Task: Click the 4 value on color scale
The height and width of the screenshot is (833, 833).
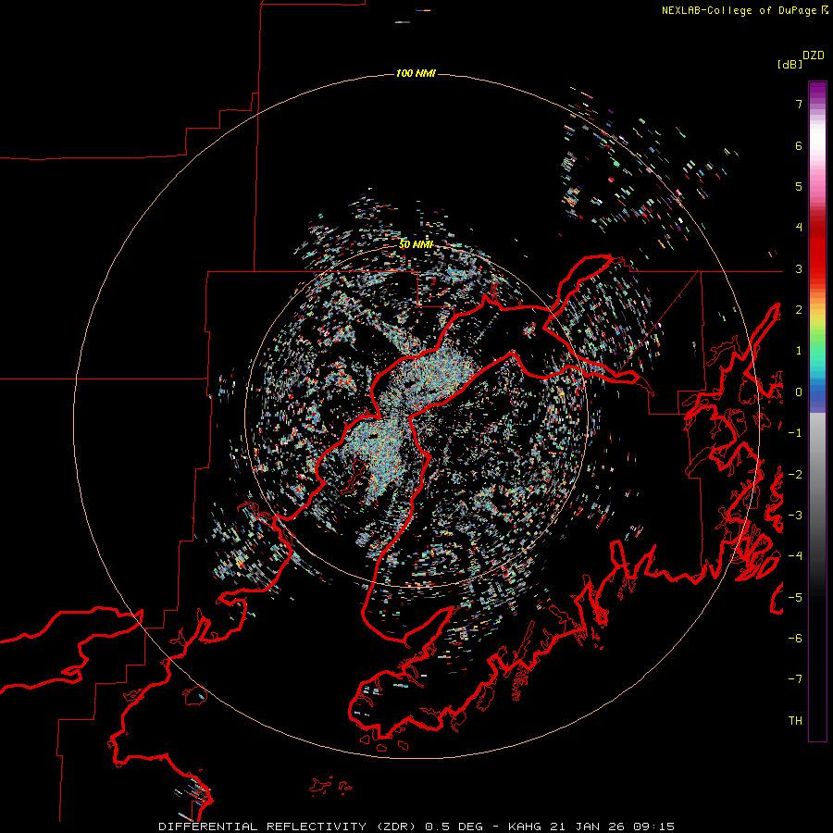Action: tap(799, 228)
